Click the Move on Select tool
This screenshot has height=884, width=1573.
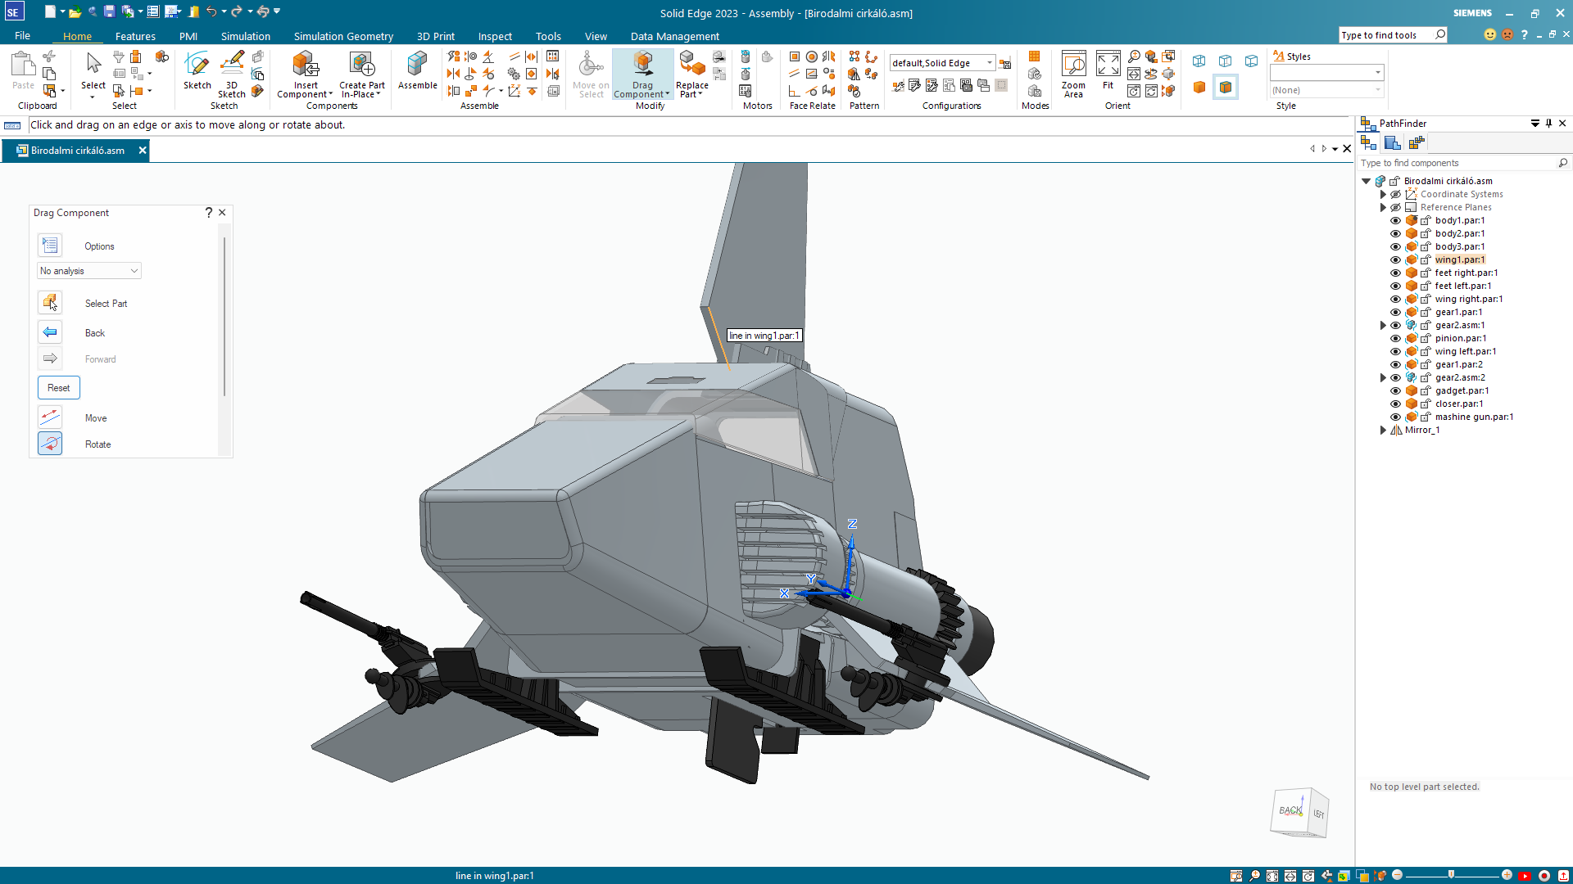pos(591,74)
